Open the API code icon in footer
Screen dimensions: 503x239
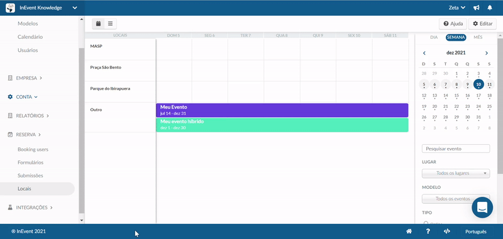coord(447,231)
